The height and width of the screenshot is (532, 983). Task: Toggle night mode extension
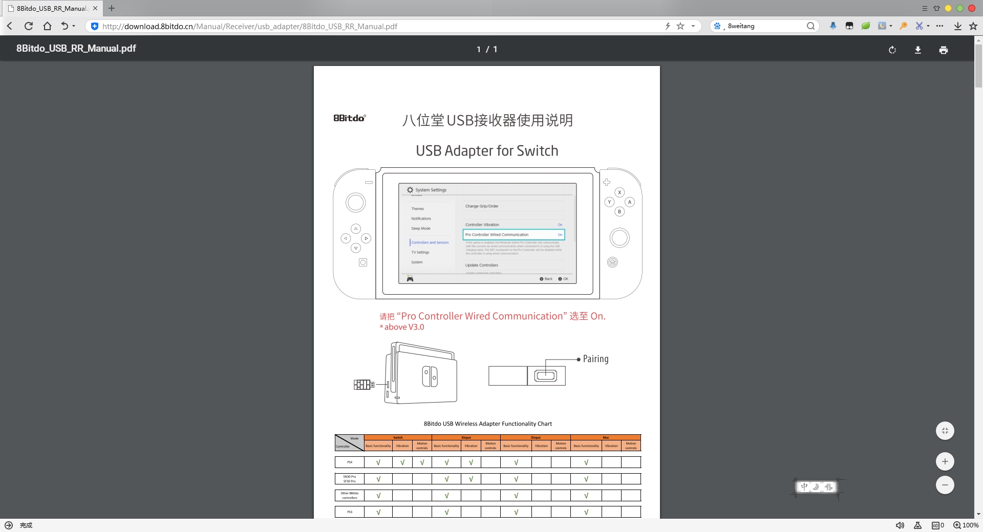click(x=882, y=26)
